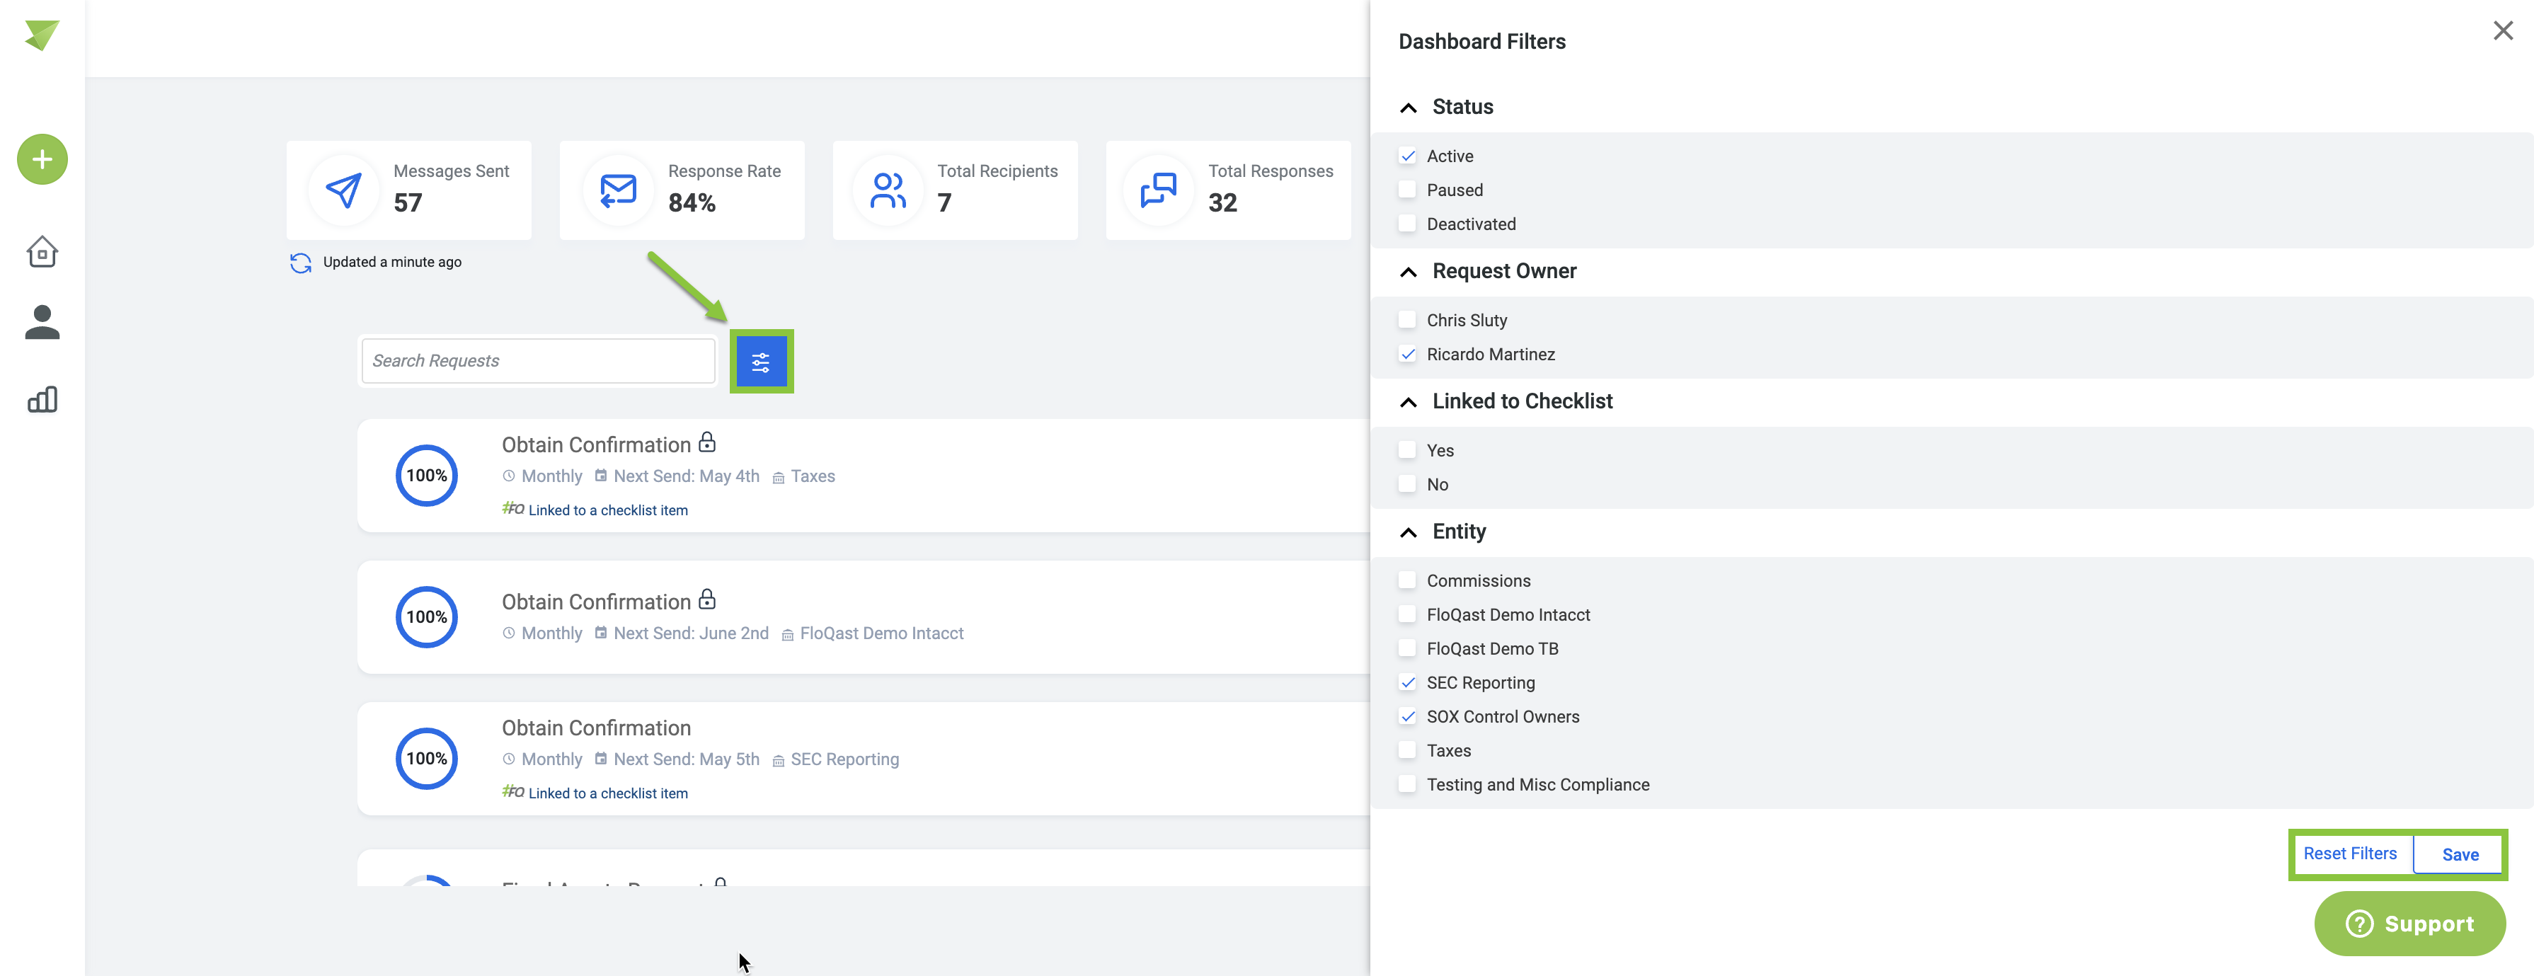
Task: Check the Chris Sluty owner checkbox
Action: coord(1408,321)
